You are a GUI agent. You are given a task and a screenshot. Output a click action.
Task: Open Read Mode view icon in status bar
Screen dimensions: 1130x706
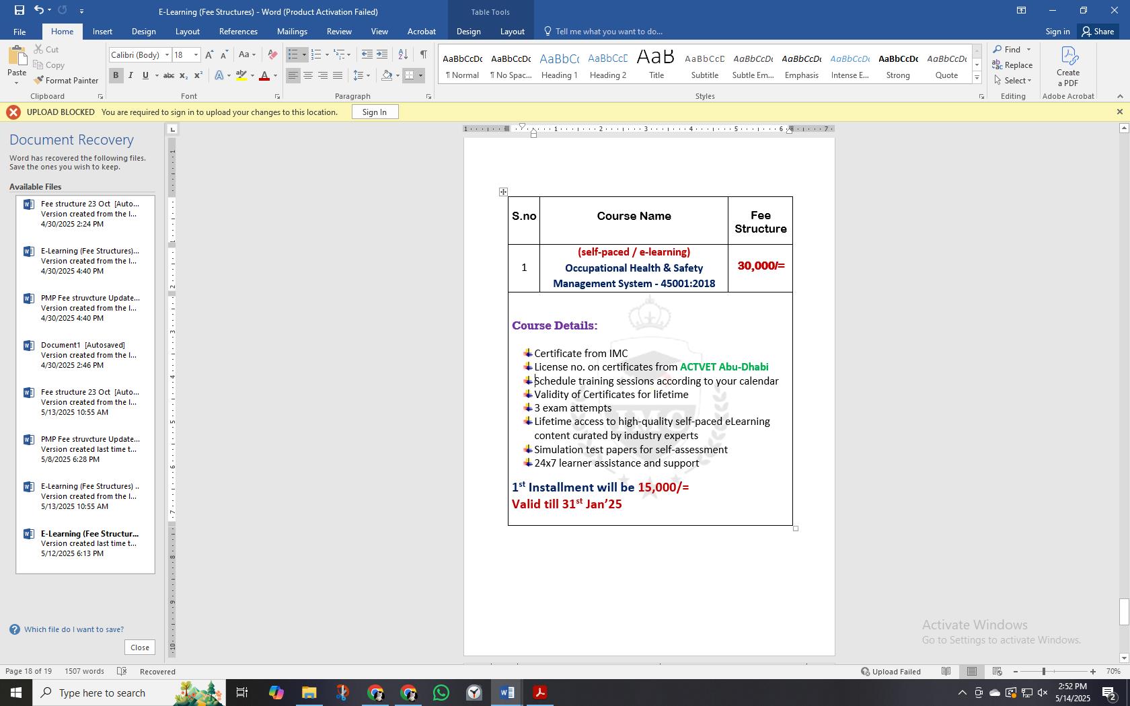pos(946,672)
